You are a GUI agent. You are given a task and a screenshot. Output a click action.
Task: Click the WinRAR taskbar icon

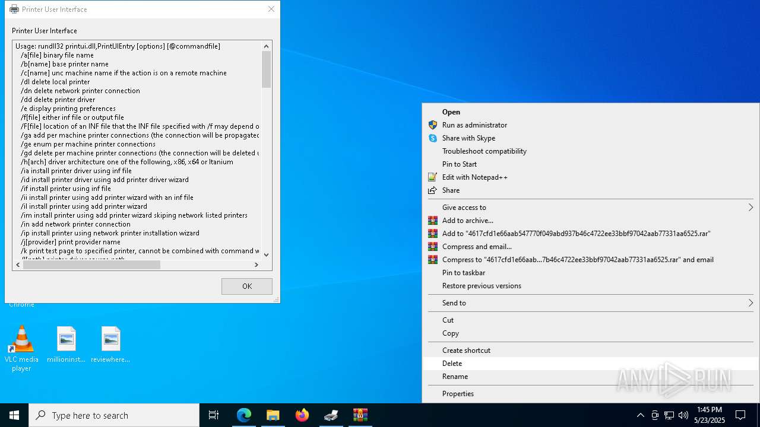(360, 415)
